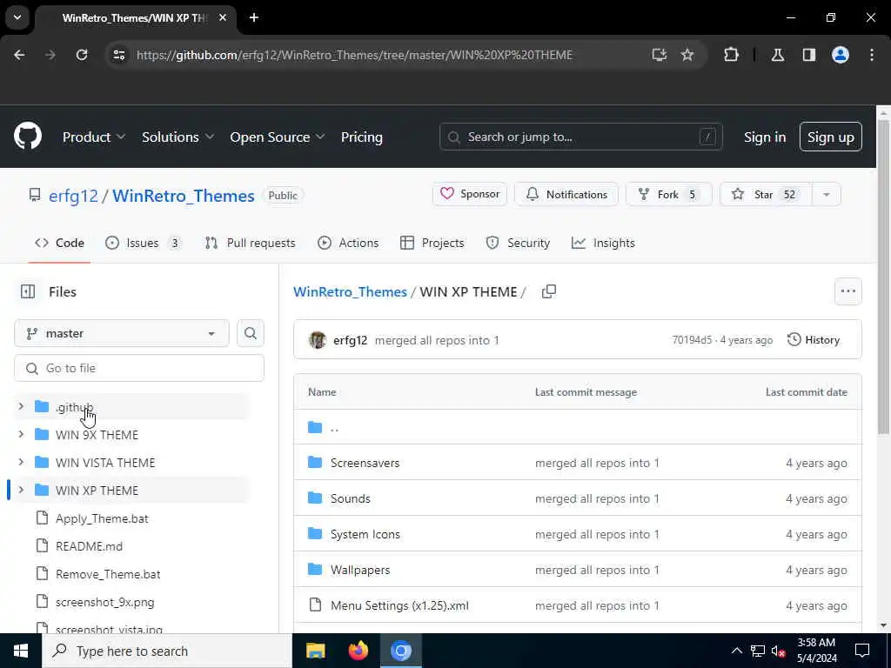The image size is (891, 668).
Task: Collapse the Files side panel icon
Action: [28, 291]
